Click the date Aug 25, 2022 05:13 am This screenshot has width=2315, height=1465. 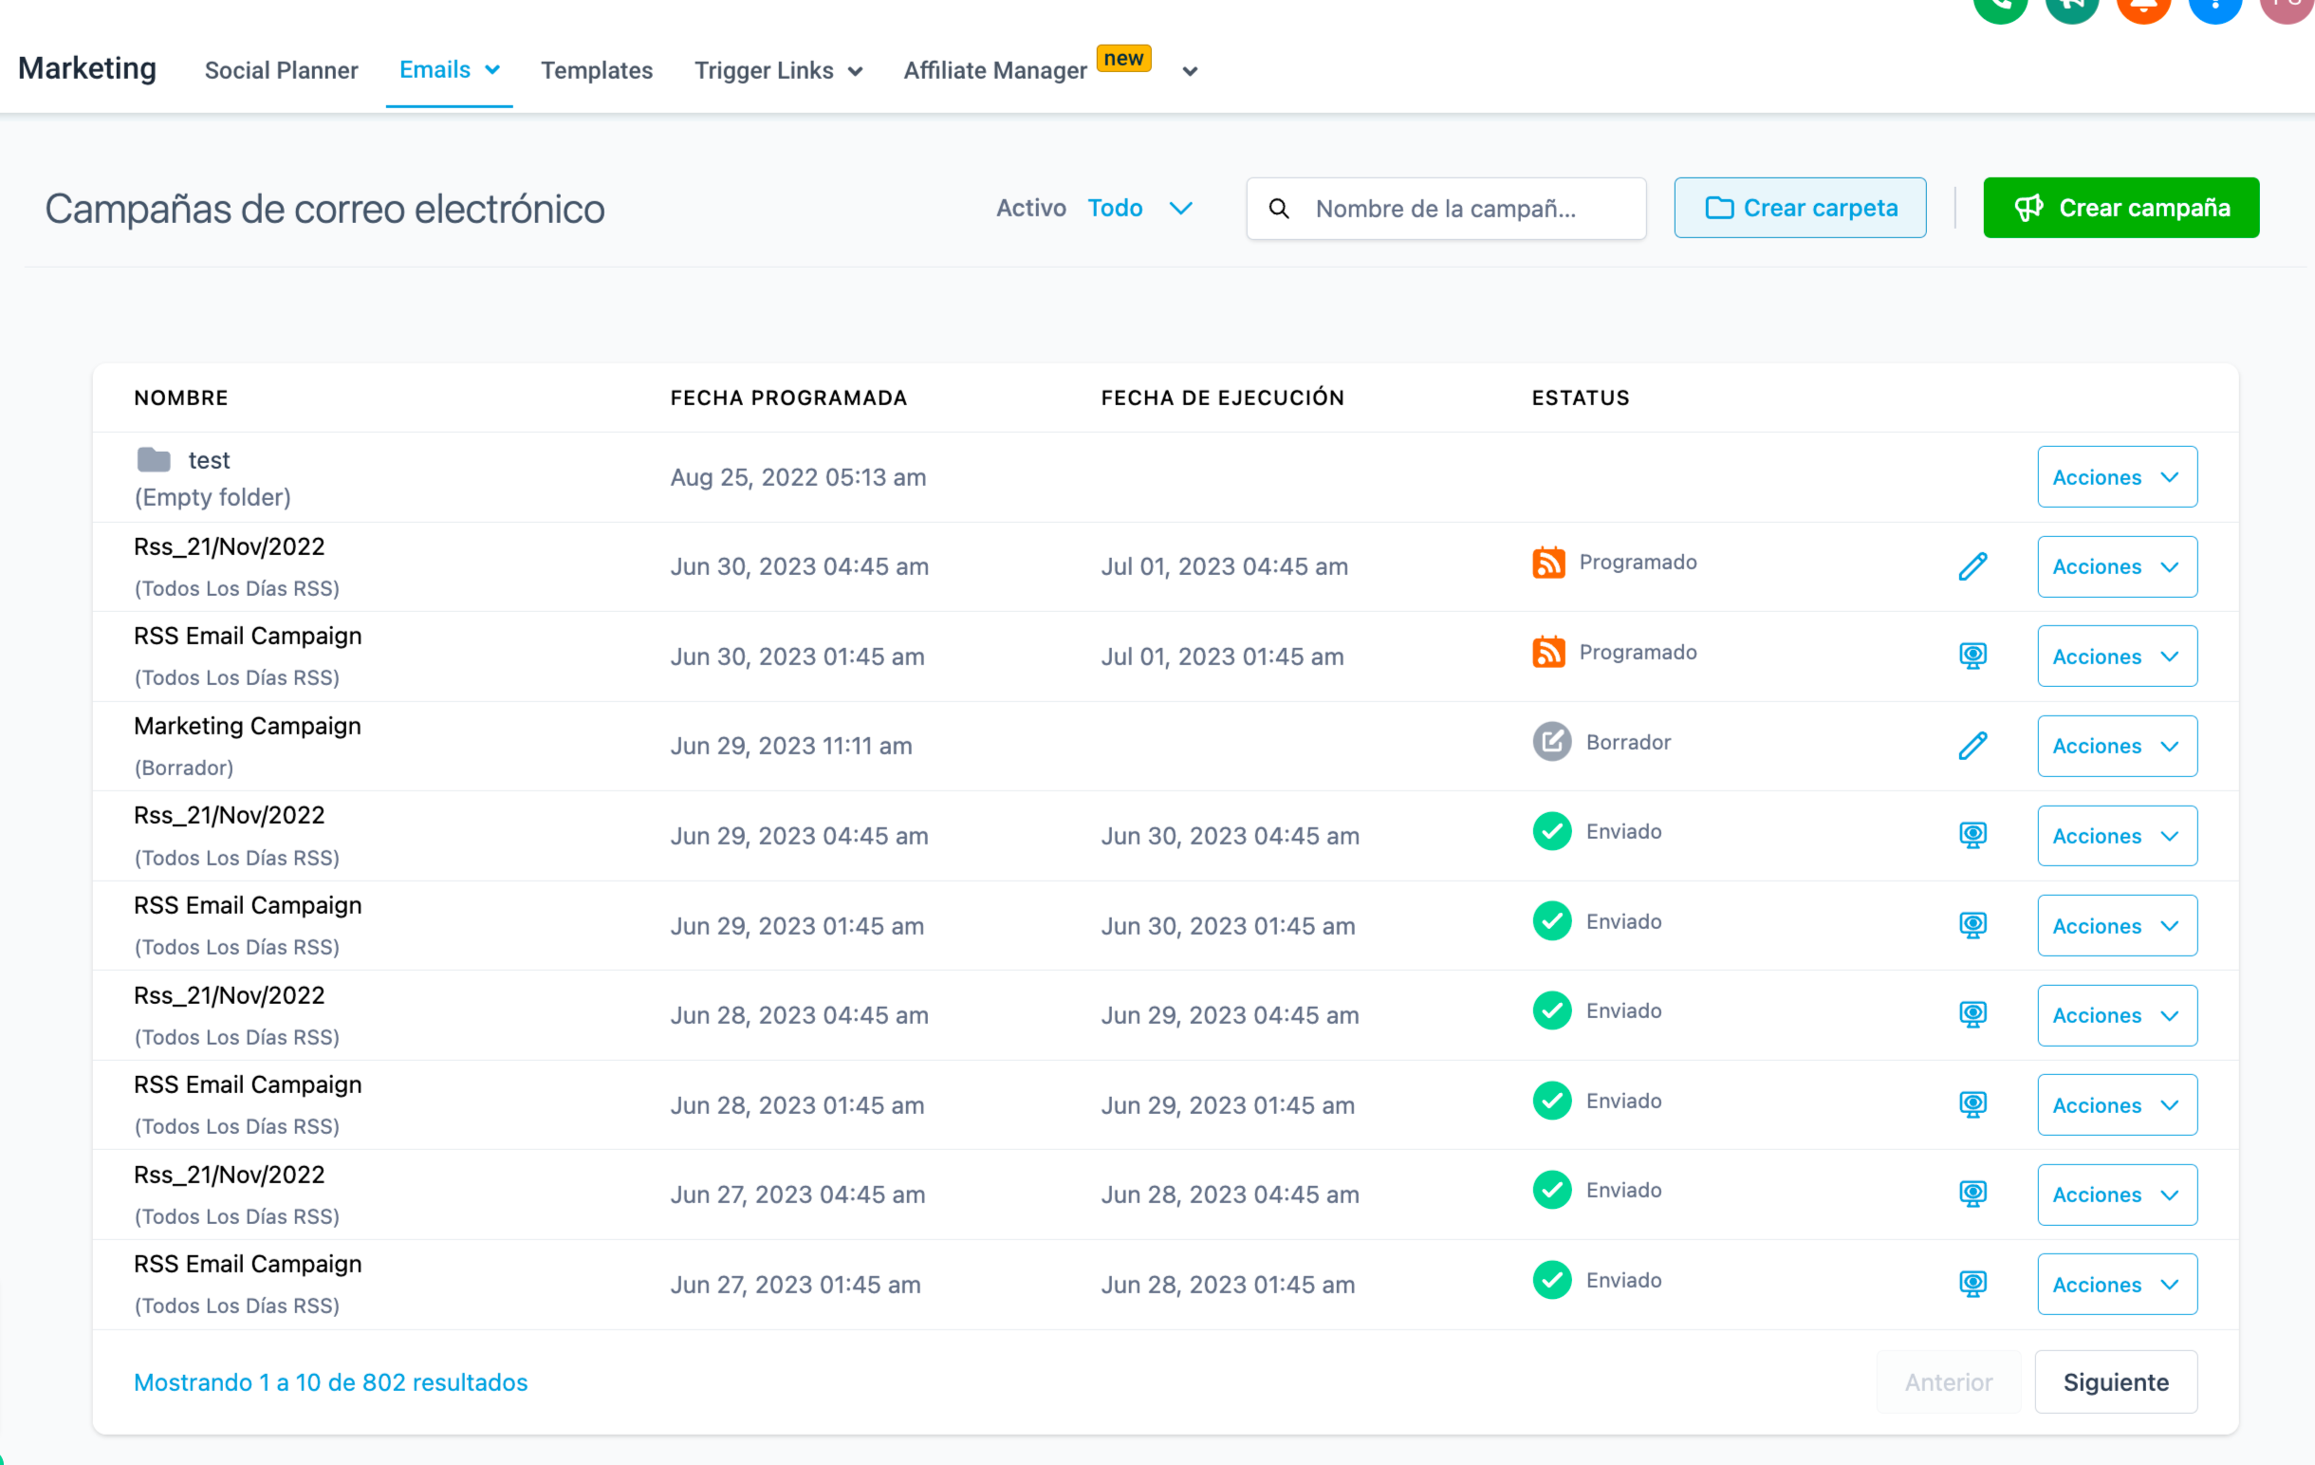click(798, 477)
